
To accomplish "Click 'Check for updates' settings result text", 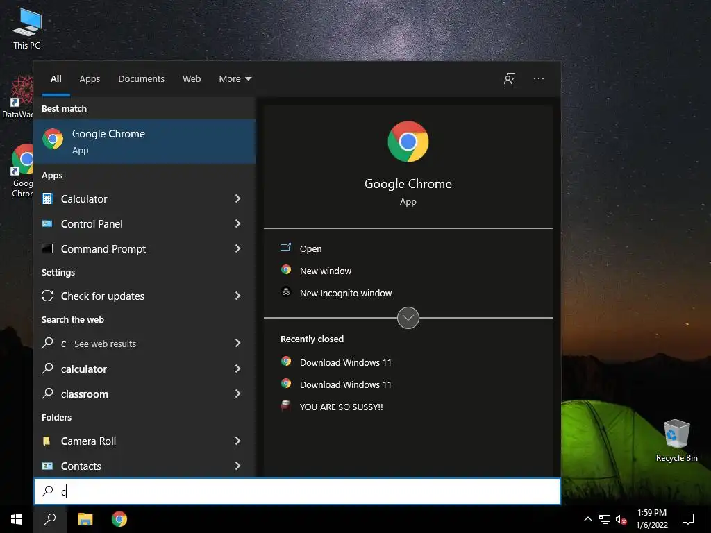I will coord(103,296).
